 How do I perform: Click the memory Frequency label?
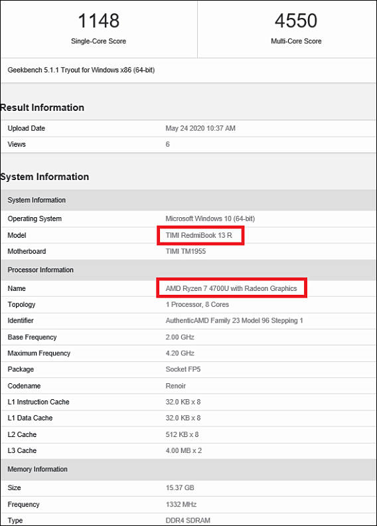[x=23, y=505]
